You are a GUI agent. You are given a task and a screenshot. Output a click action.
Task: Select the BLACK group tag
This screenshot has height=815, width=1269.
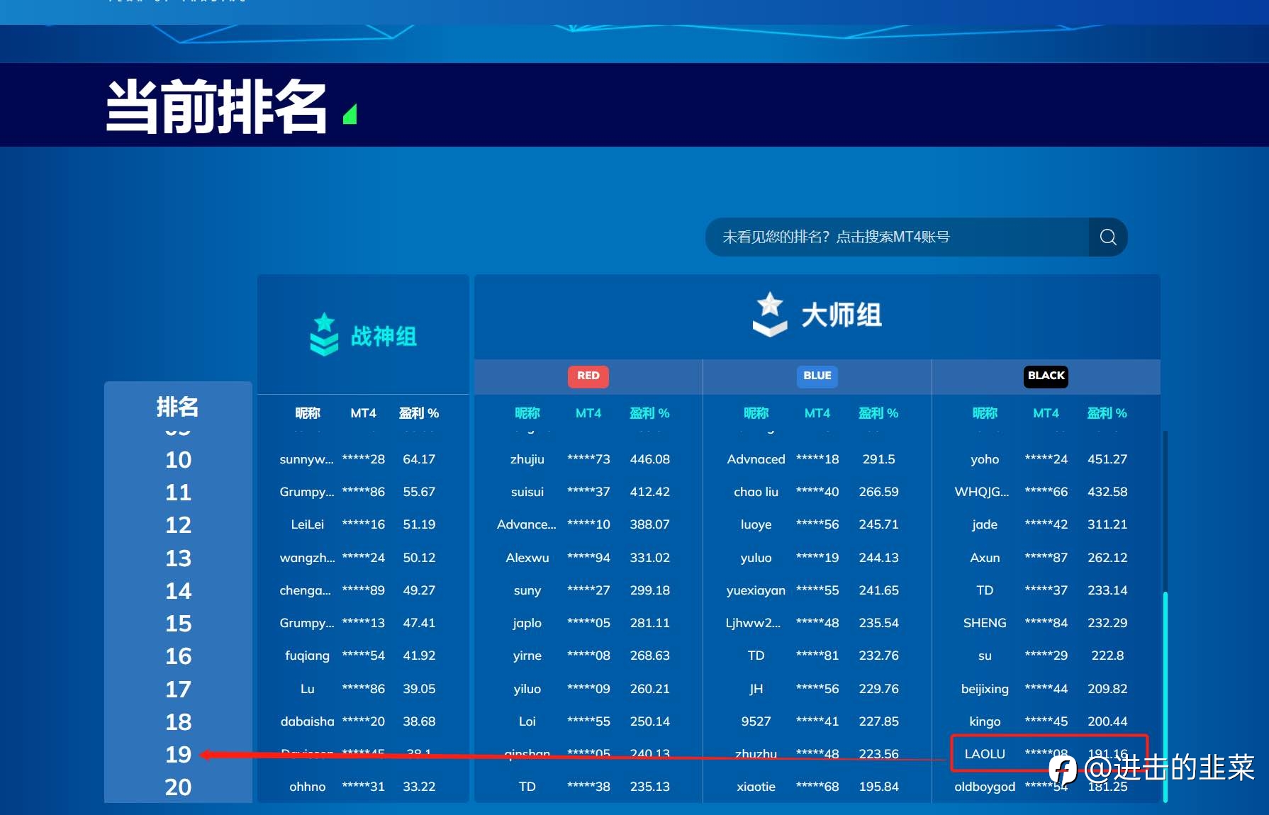(x=1046, y=376)
